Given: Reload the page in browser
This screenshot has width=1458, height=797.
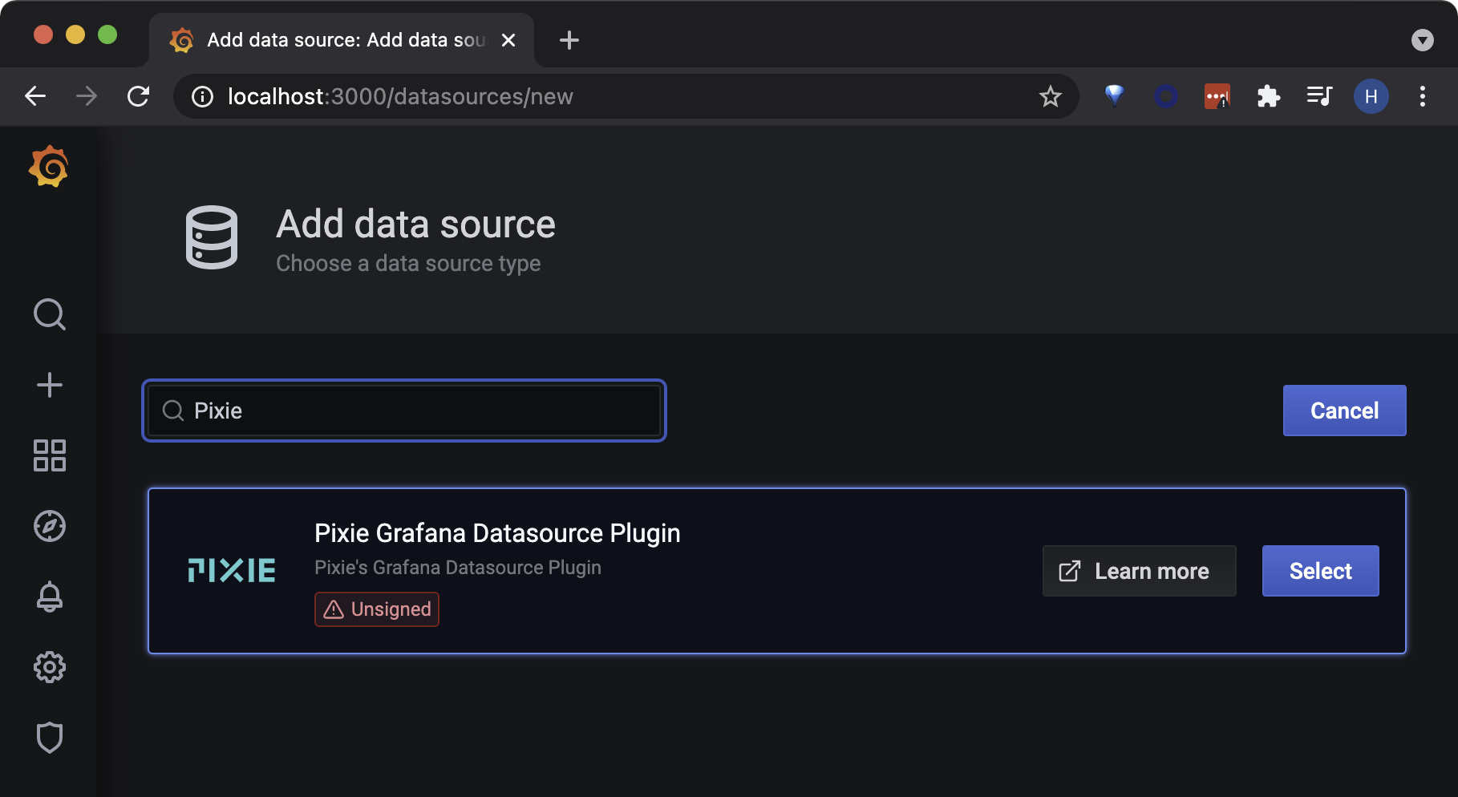Looking at the screenshot, I should 139,97.
